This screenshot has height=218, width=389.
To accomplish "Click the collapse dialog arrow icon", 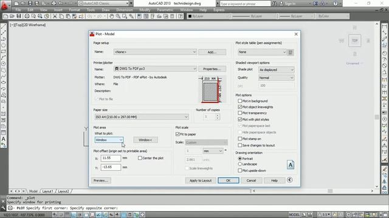I will [289, 180].
